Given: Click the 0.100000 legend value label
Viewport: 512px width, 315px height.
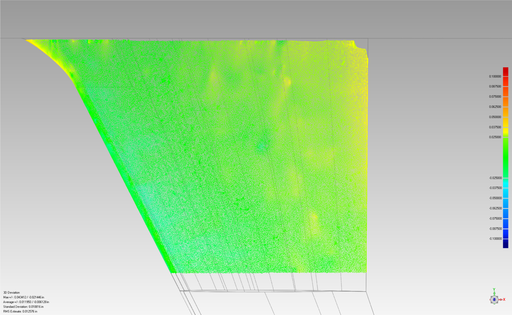Looking at the screenshot, I should [495, 76].
